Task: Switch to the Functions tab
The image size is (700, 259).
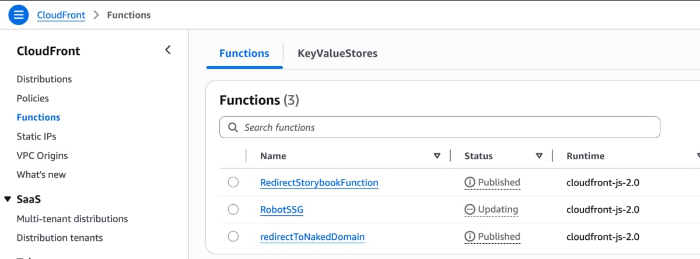Action: (244, 53)
